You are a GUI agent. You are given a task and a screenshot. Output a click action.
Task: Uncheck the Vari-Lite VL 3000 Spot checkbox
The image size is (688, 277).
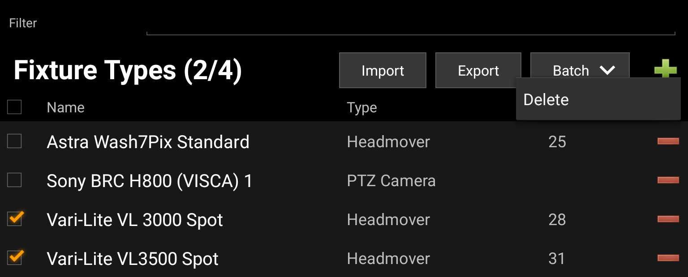click(14, 219)
